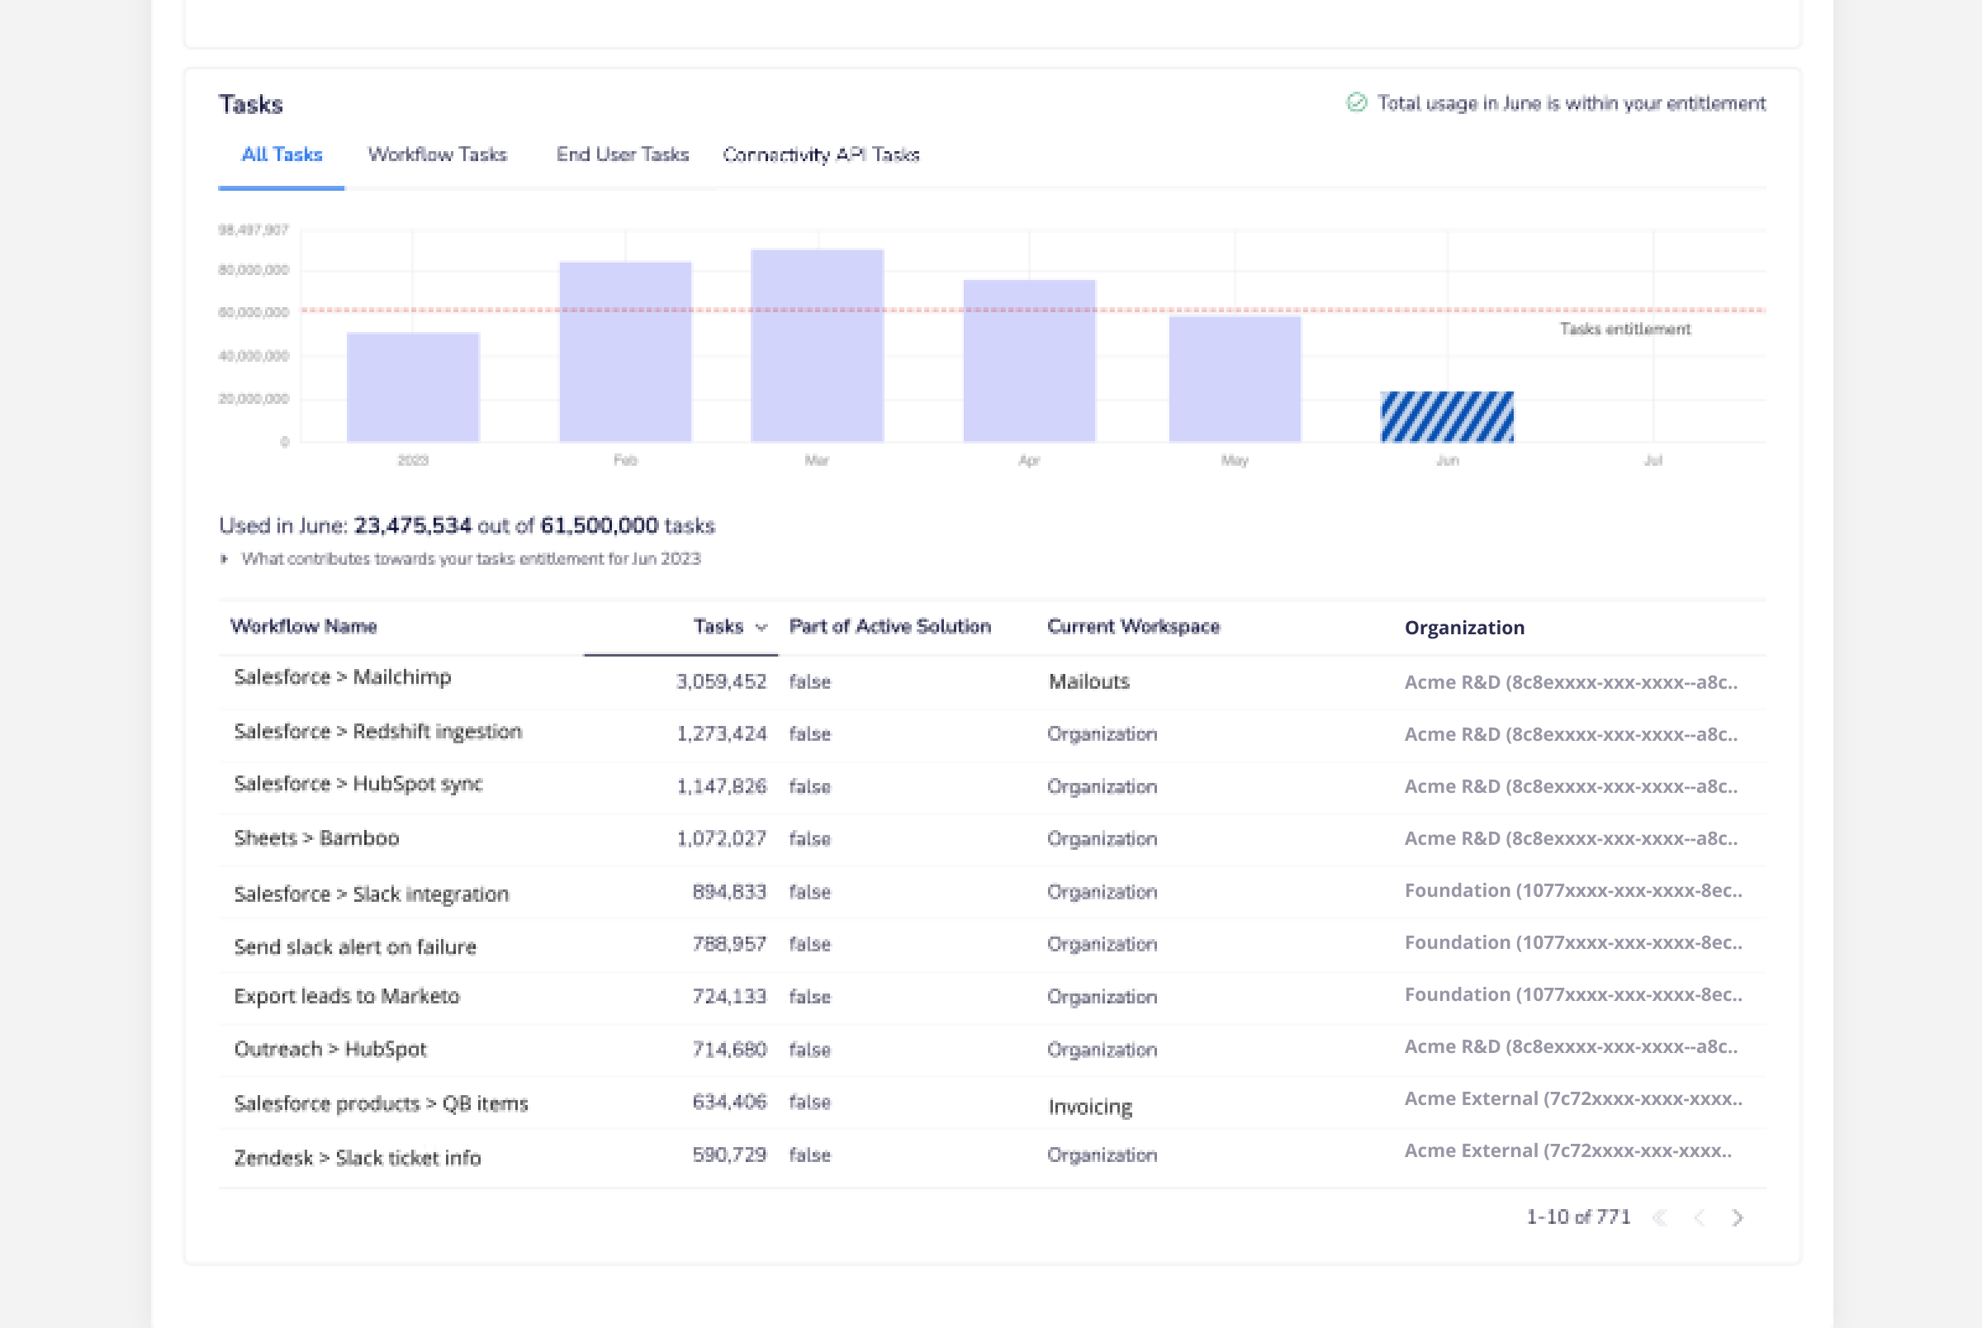Click Mailouts workspace link
The width and height of the screenshot is (1982, 1328).
pyautogui.click(x=1088, y=682)
